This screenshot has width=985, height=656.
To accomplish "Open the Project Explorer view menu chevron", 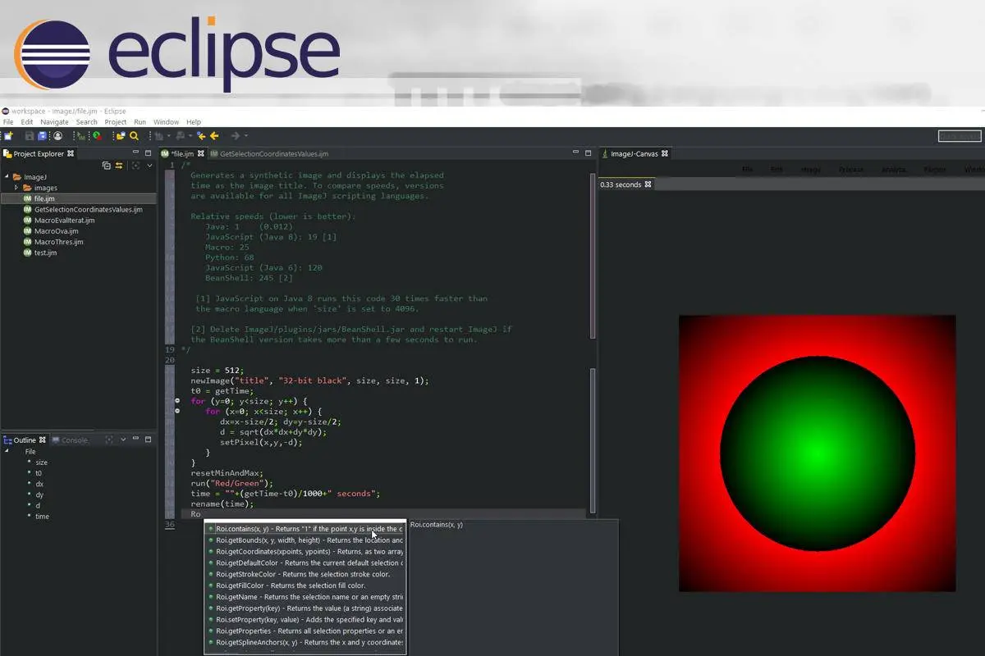I will (x=149, y=166).
